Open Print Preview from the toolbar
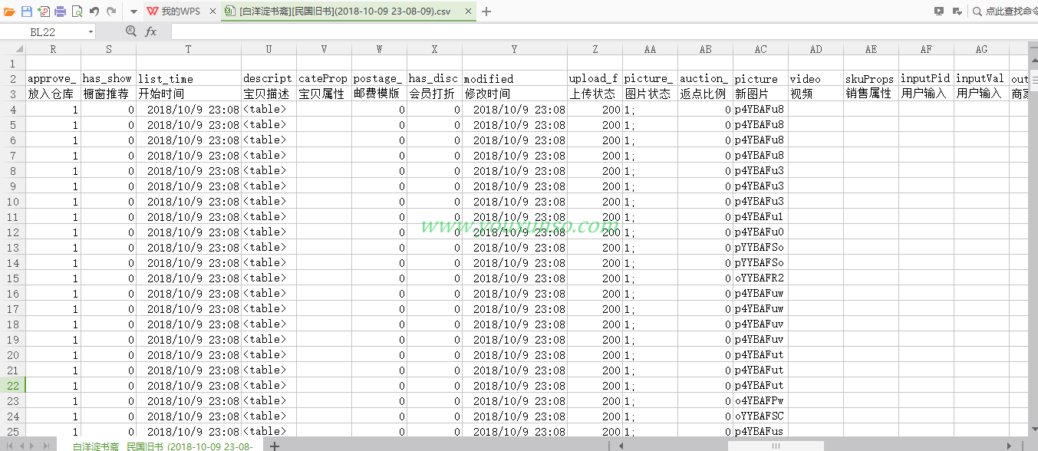This screenshot has height=451, width=1038. tap(77, 12)
